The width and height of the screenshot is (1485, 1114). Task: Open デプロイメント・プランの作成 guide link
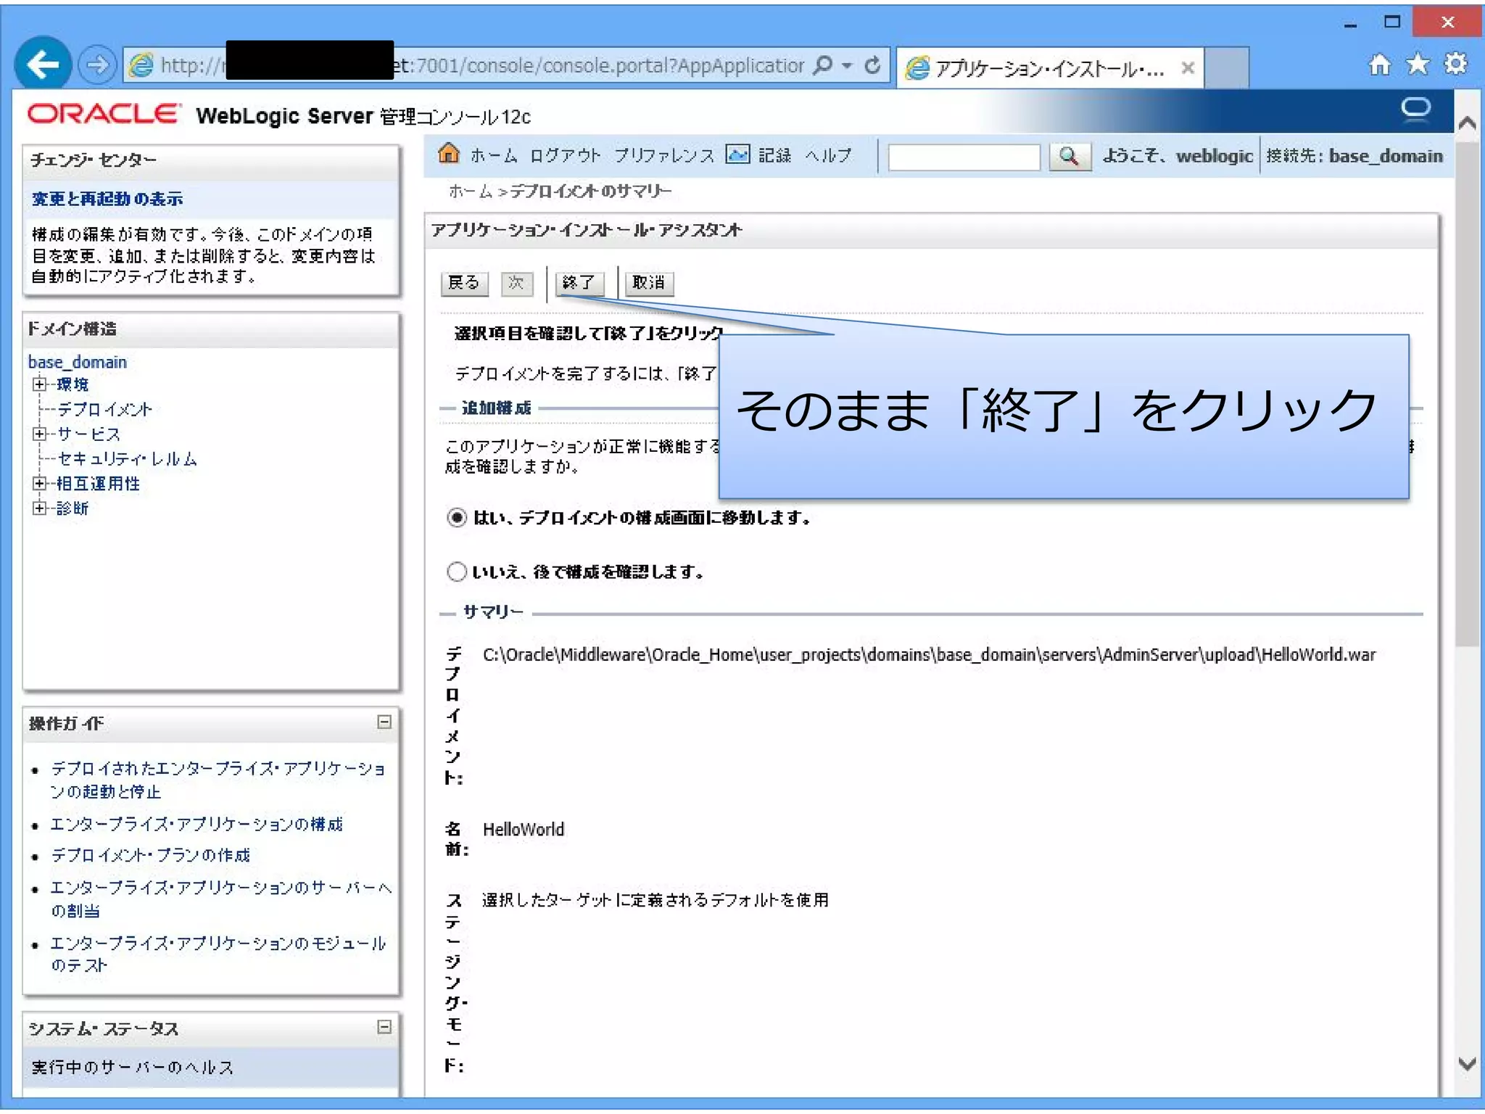tap(150, 856)
